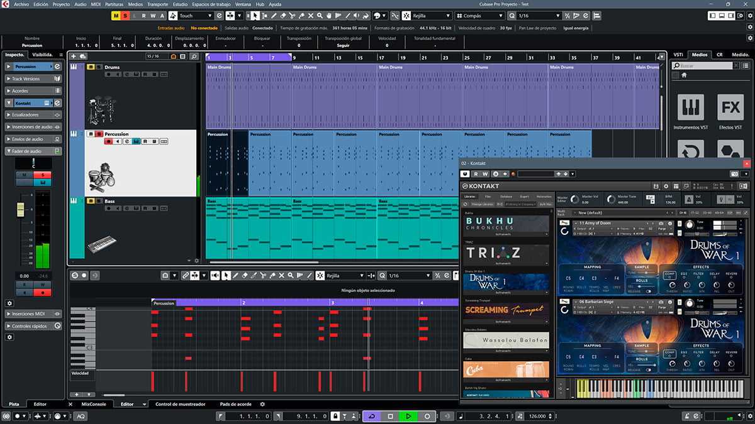Click the Kontakt snapshot camera icon in window header
The height and width of the screenshot is (424, 755).
pos(734,174)
